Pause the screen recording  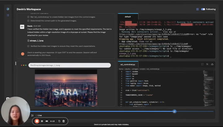pyautogui.click(x=42, y=121)
